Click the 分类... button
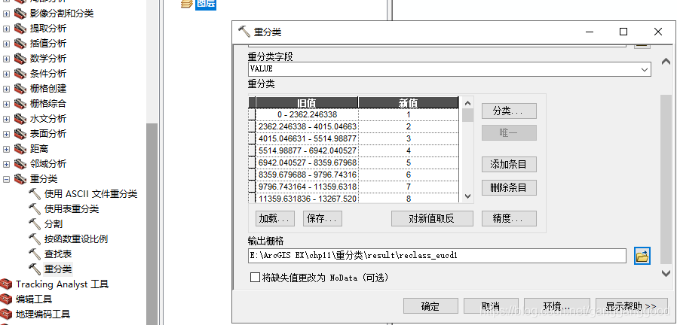This screenshot has width=677, height=325. 509,111
